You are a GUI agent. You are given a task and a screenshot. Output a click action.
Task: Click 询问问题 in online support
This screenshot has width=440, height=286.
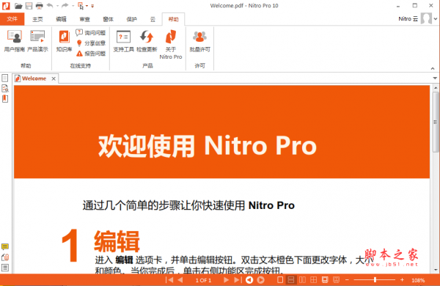pos(91,33)
